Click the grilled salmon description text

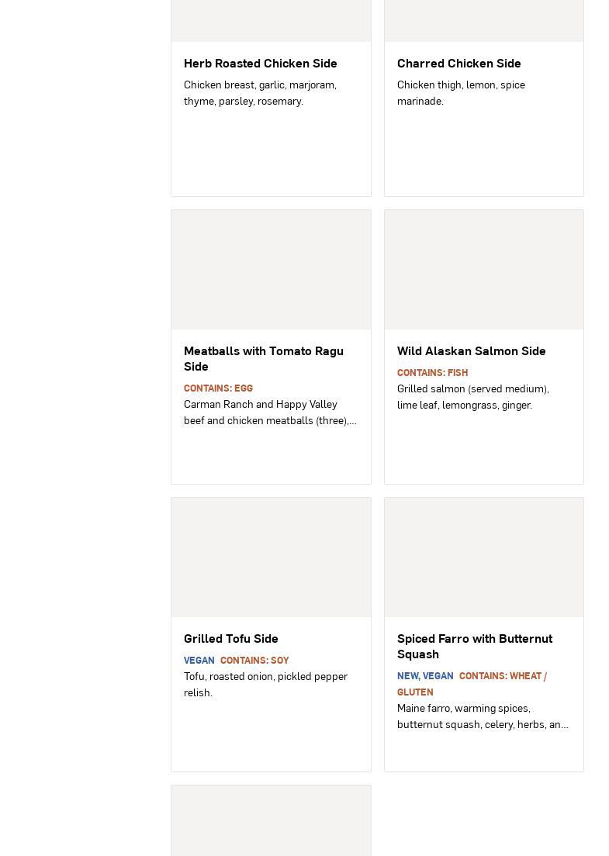click(472, 397)
